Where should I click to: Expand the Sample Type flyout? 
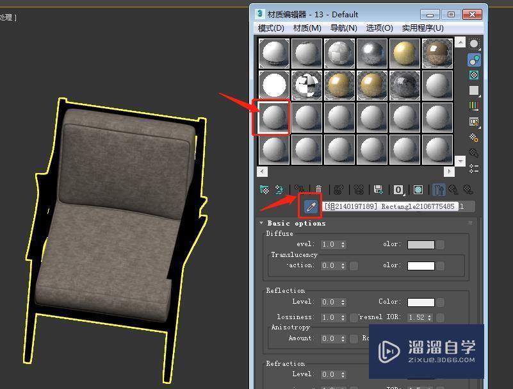pos(475,44)
